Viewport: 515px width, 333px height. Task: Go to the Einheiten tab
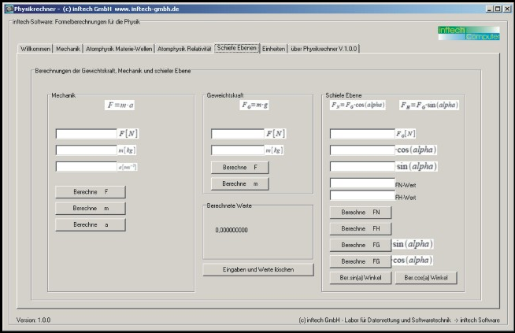pos(273,49)
